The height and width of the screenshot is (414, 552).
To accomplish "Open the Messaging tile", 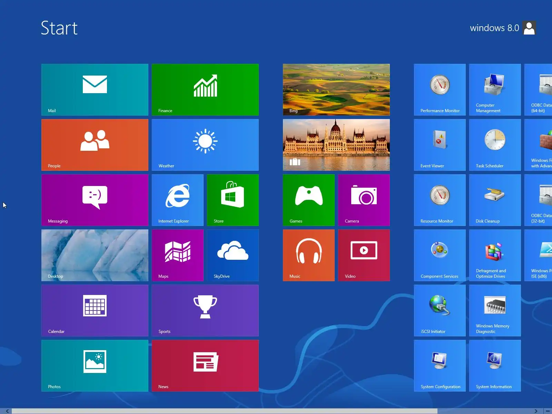I will point(95,200).
